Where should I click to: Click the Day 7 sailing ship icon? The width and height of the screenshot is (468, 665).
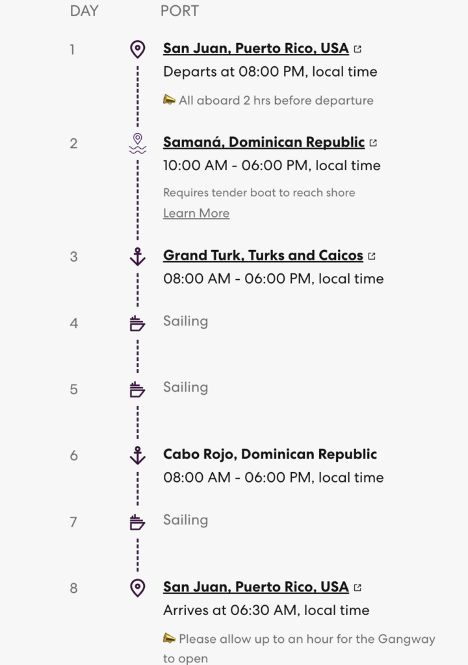click(x=137, y=521)
